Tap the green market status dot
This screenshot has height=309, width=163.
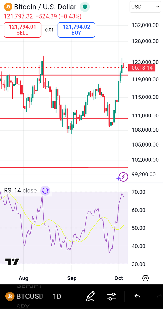[x=85, y=7]
